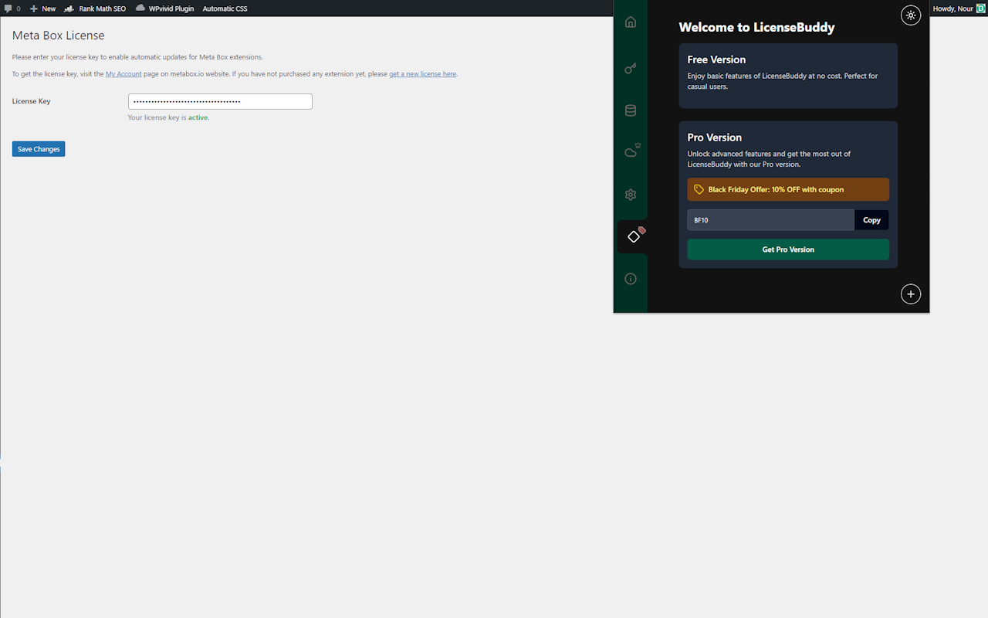Open the Automatic CSS menu
The height and width of the screenshot is (618, 988).
coord(225,8)
